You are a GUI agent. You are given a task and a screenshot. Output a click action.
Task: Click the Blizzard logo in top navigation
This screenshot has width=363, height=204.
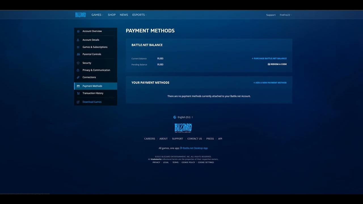pyautogui.click(x=81, y=15)
